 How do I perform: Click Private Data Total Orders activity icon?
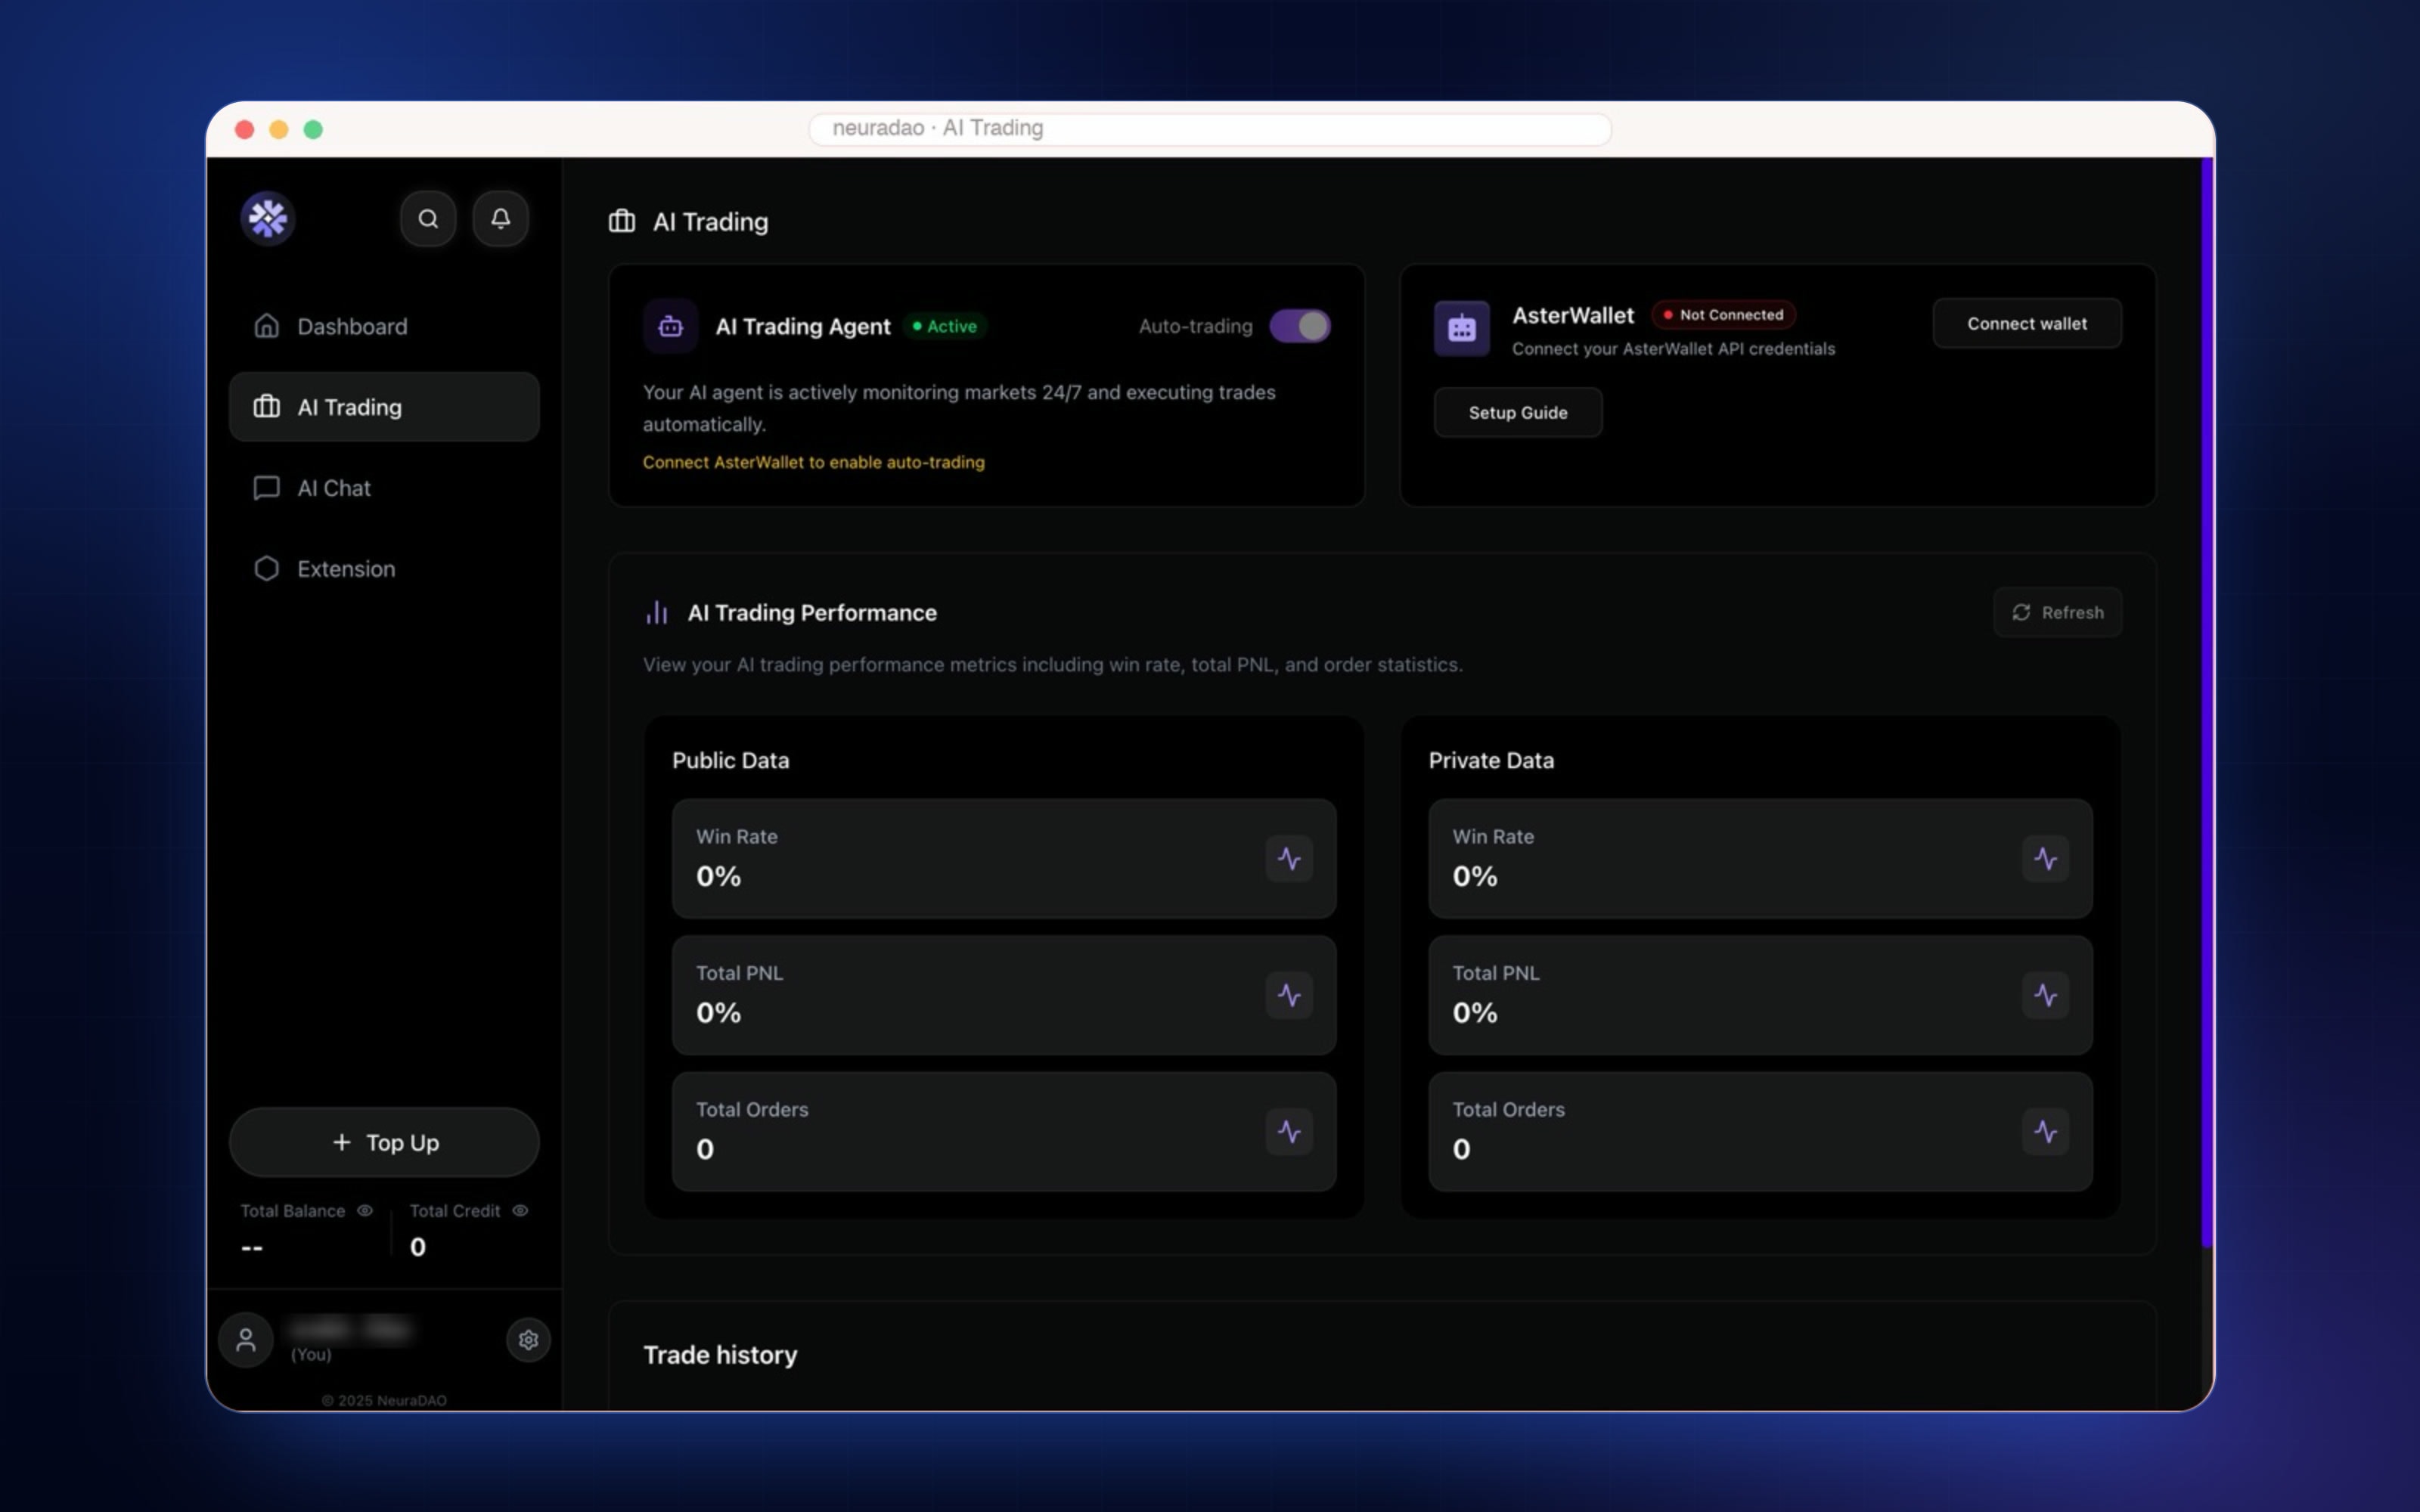point(2045,1132)
